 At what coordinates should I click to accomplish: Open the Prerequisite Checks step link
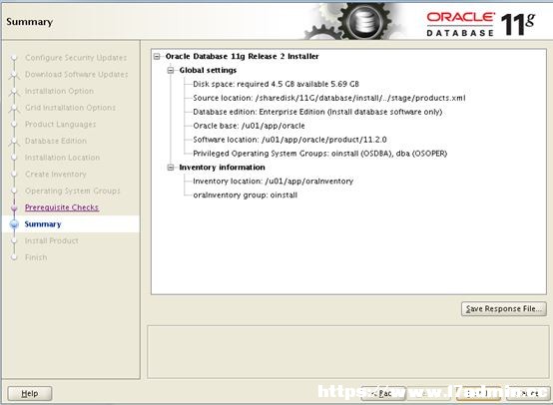point(62,207)
